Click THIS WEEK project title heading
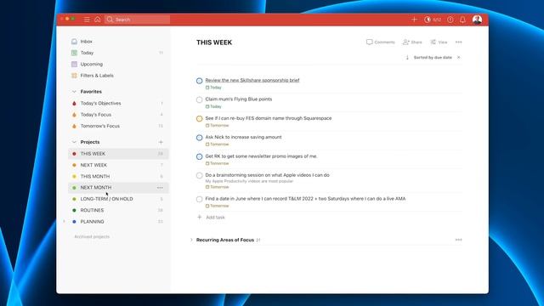Screen dimensions: 544x306 [214, 42]
